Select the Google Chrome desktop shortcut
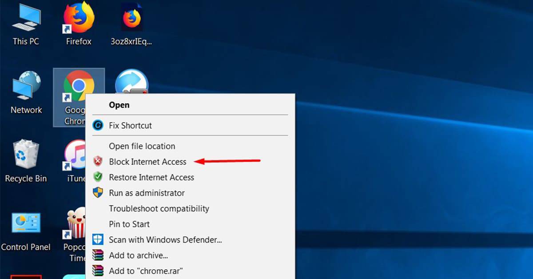533x279 pixels. (79, 97)
